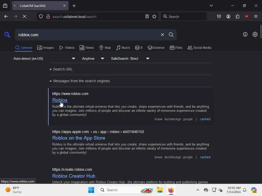Screen dimensions: 262x196
Task: View site connection lock info
Action: point(48,16)
